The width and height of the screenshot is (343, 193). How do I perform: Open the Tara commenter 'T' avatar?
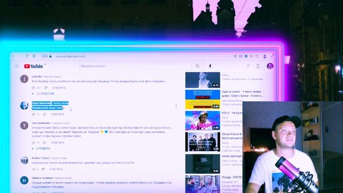tap(24, 125)
